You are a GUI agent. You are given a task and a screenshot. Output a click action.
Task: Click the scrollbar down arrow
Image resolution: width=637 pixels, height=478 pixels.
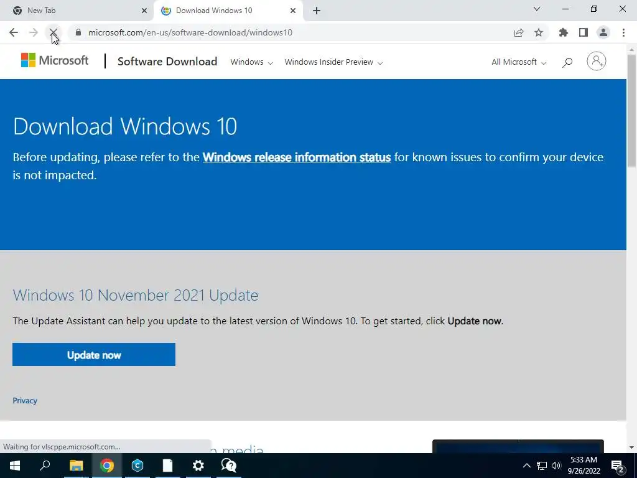(631, 448)
